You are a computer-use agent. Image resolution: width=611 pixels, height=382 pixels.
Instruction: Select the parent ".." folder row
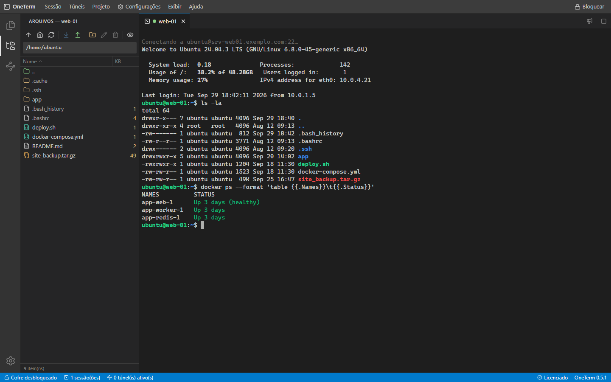click(80, 71)
